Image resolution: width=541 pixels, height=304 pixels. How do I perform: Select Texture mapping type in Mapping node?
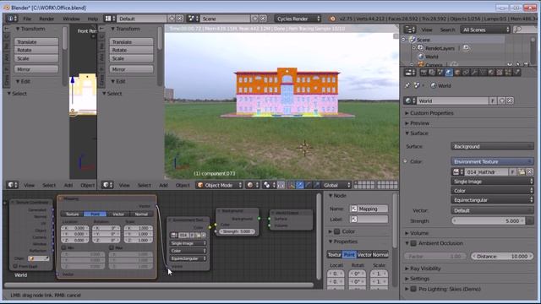click(72, 214)
